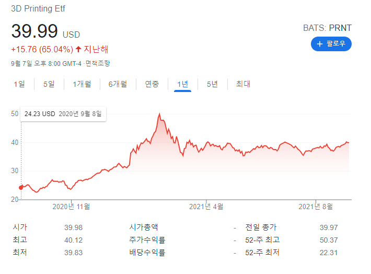The image size is (371, 274).
Task: Click the y-axis label 50
Action: coord(15,113)
